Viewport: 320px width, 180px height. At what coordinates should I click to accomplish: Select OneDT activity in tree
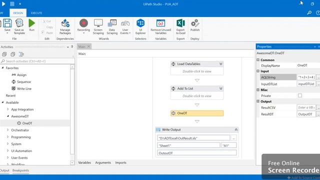(27, 123)
